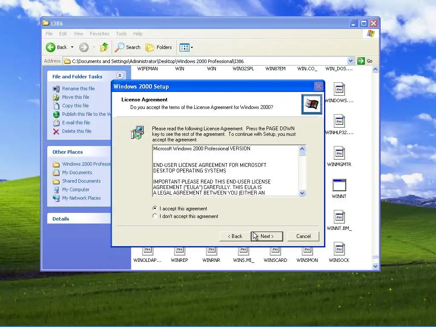Click the WIN32SPL file label
Screen dimensions: 436x327
(243, 69)
